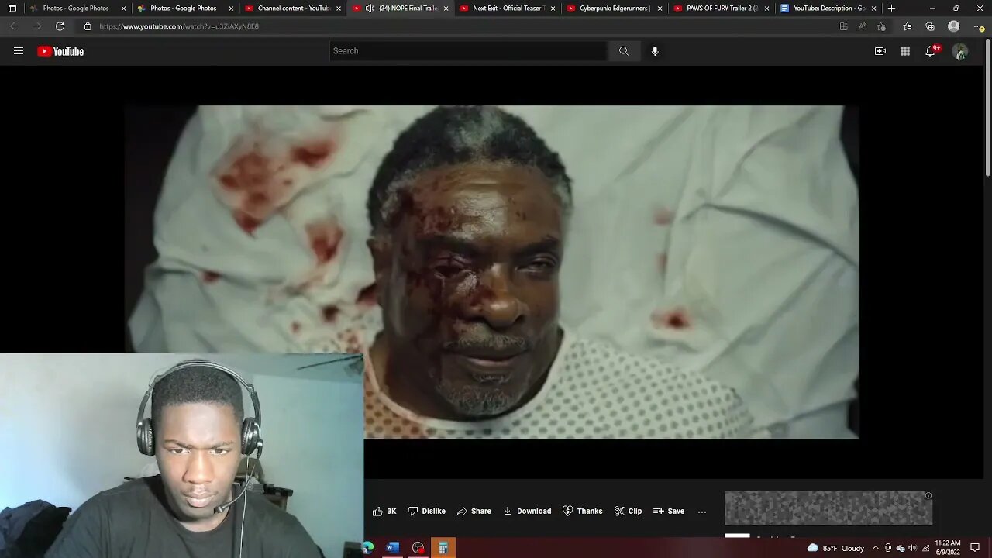Open the notifications bell
This screenshot has width=992, height=558.
[x=931, y=51]
